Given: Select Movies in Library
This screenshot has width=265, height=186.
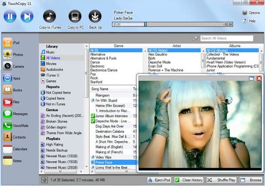Looking at the screenshot, I should [49, 64].
